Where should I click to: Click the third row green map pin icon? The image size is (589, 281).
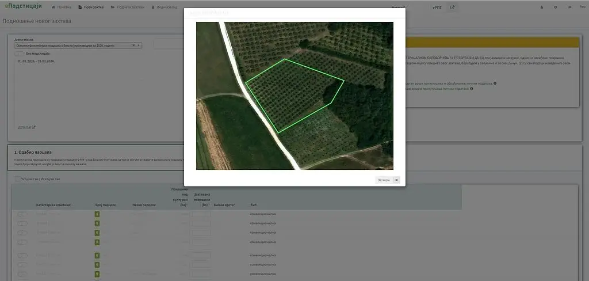97,233
